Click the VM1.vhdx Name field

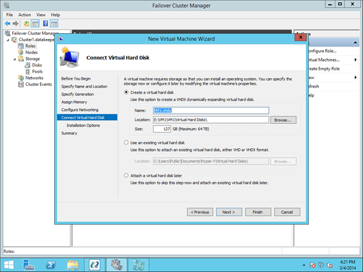(x=209, y=110)
